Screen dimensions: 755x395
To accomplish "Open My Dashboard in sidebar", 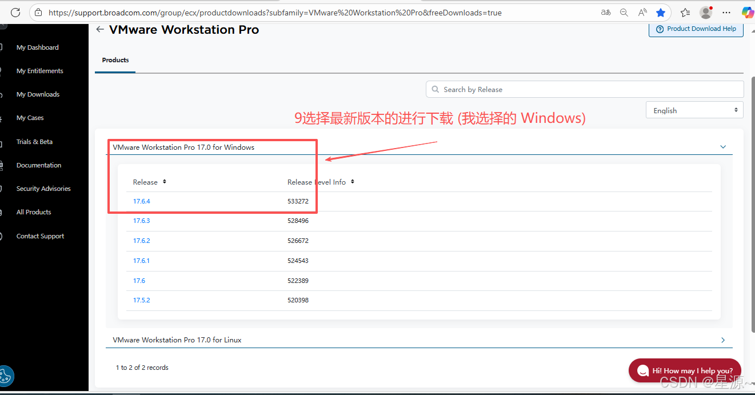I will pos(38,47).
